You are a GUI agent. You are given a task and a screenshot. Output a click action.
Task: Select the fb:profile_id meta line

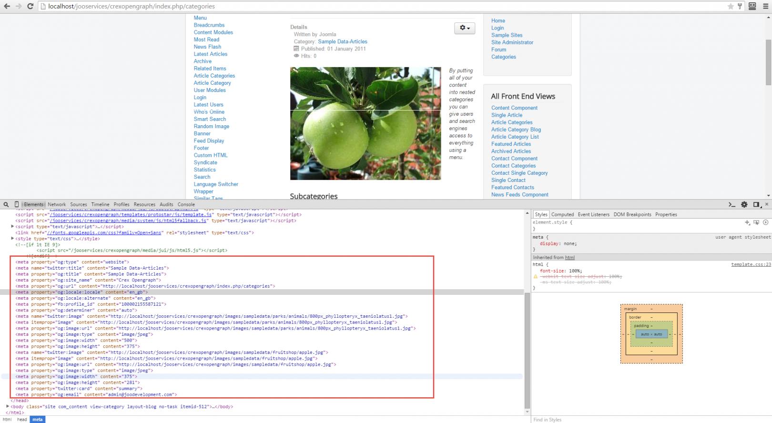click(91, 304)
